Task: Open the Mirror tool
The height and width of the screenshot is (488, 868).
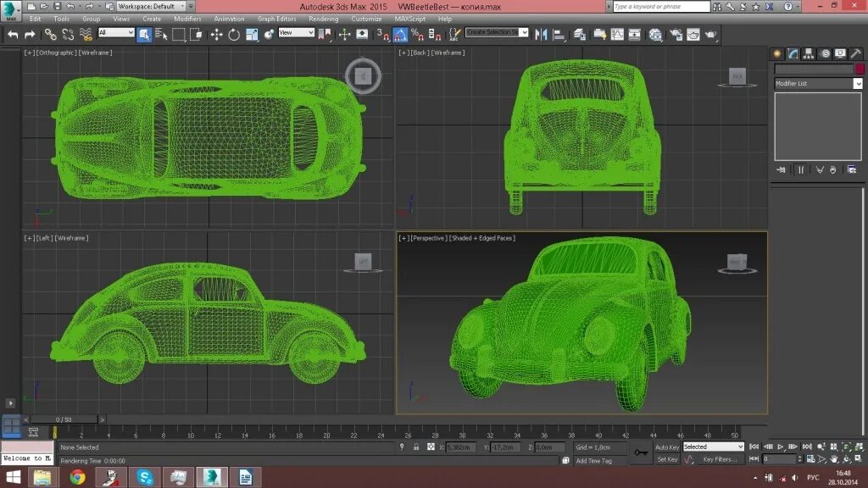Action: [x=541, y=34]
